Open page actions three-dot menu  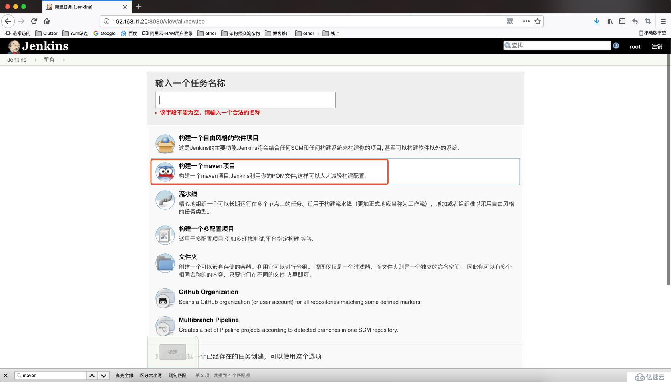pos(526,21)
